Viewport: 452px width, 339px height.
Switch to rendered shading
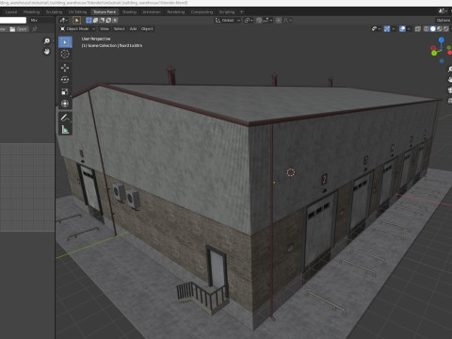coord(446,29)
